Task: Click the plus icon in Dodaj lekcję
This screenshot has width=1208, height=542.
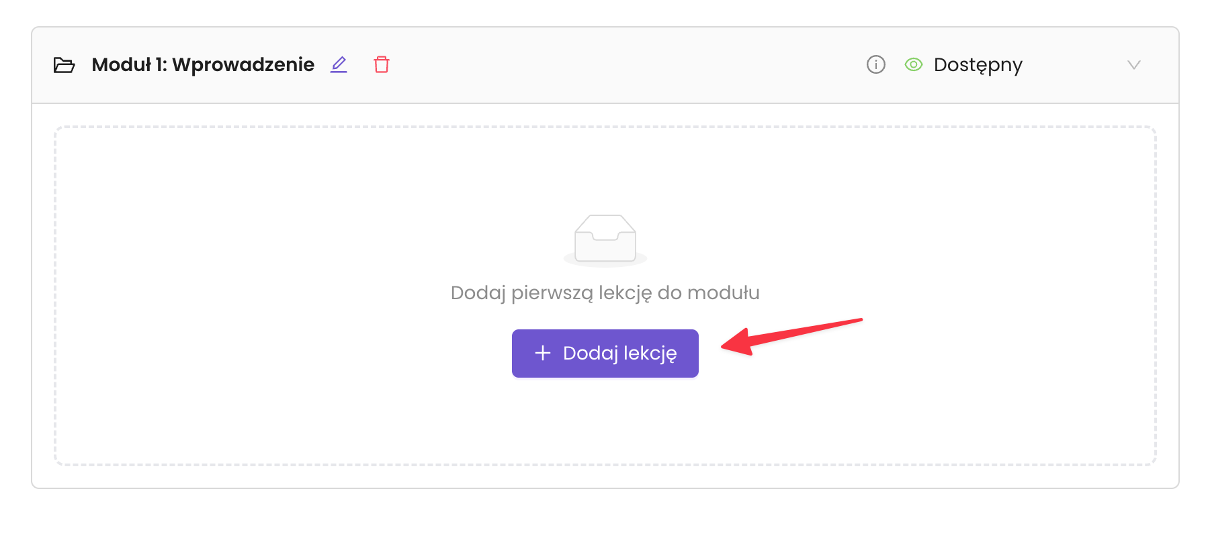Action: click(543, 353)
